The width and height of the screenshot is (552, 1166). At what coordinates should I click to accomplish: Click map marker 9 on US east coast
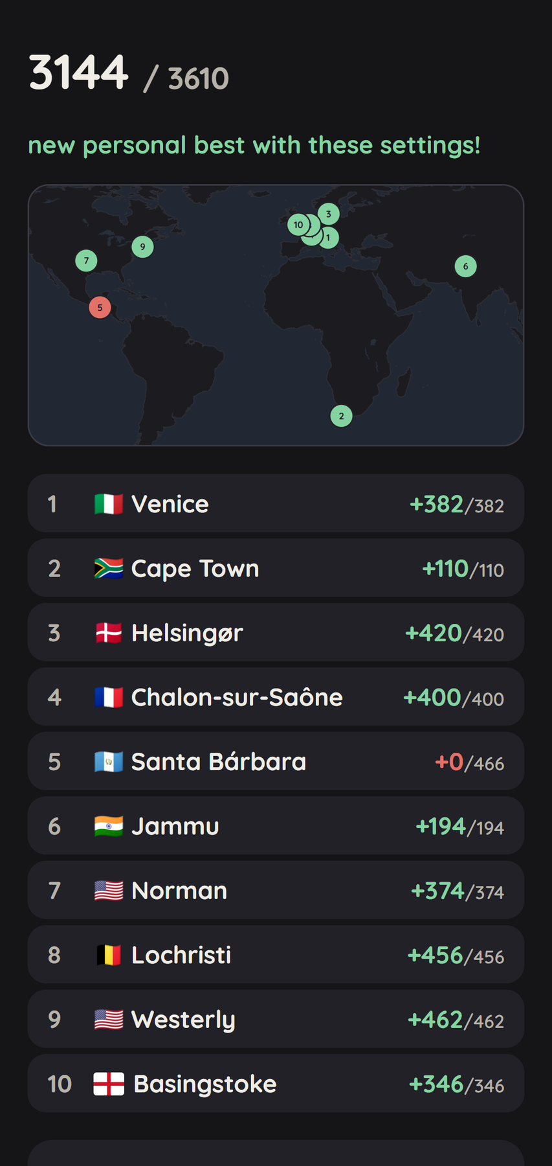coord(142,247)
